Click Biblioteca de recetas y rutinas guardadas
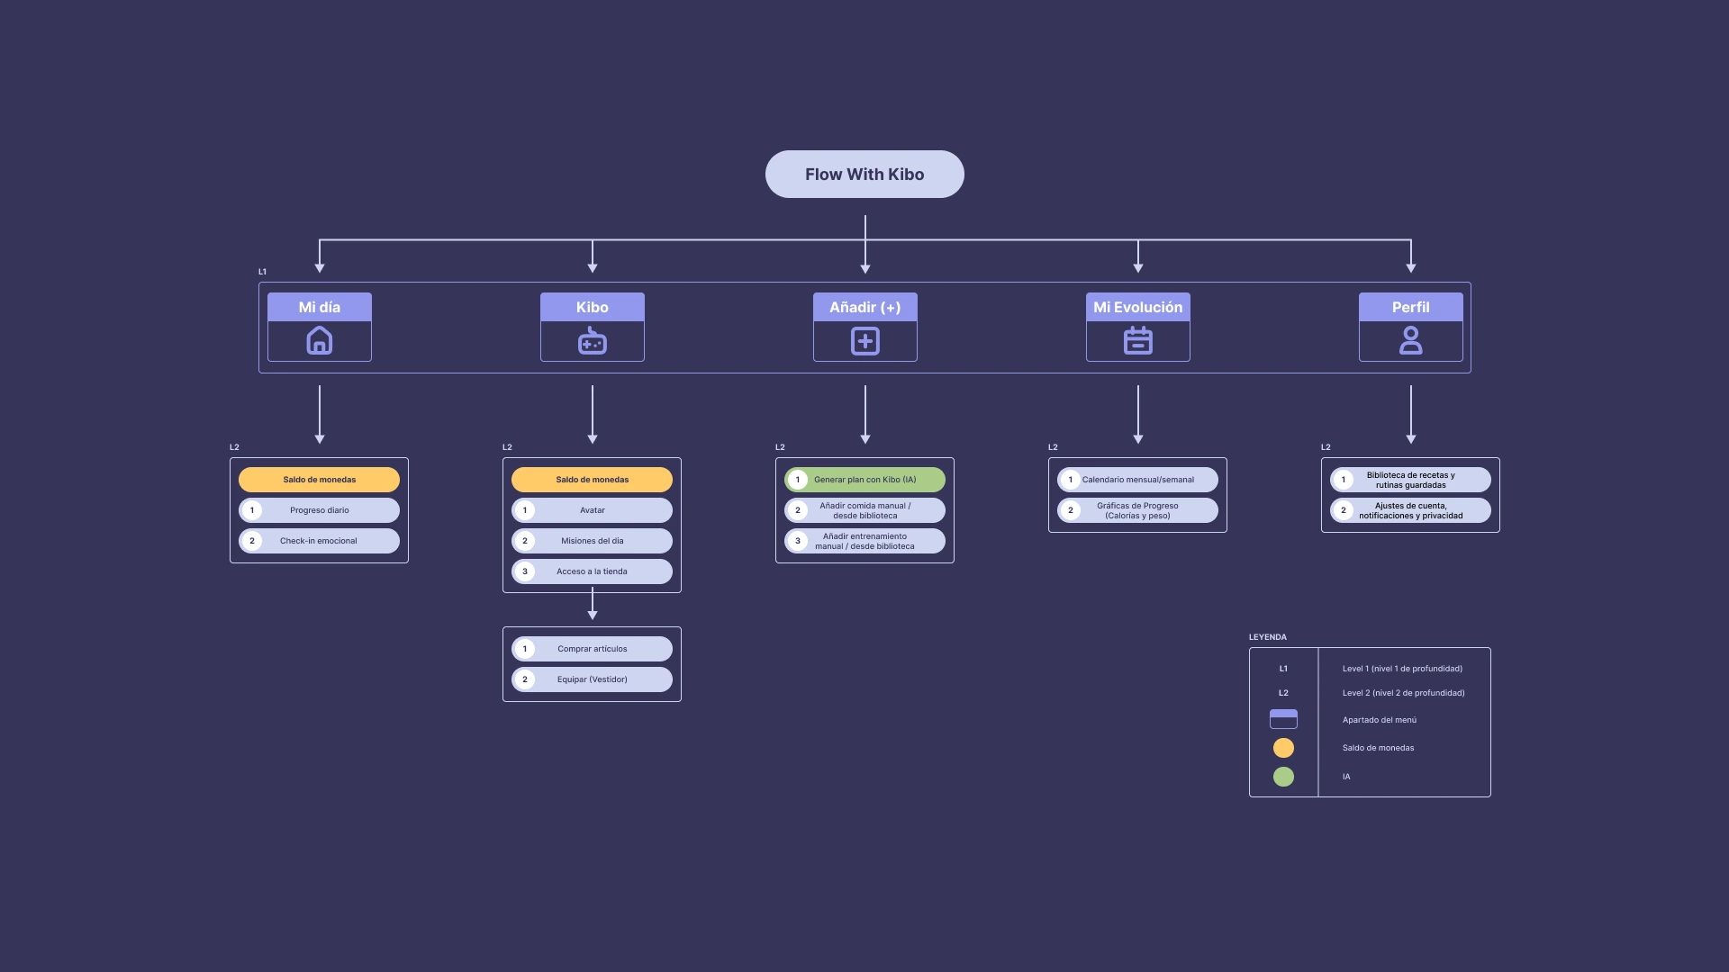 [1411, 480]
